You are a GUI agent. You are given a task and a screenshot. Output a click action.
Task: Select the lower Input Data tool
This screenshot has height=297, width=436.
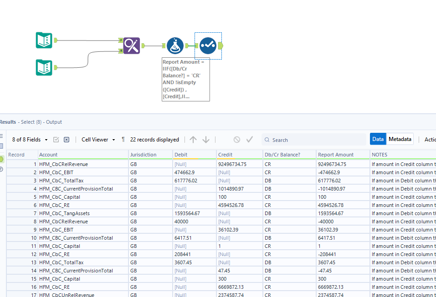coord(44,67)
